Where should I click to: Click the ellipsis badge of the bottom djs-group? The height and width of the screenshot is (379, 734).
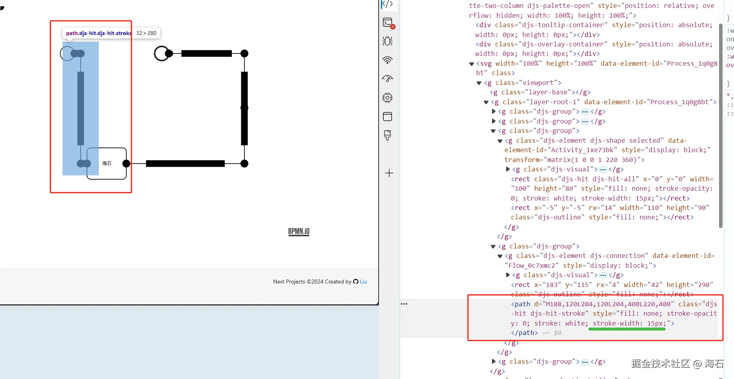click(585, 362)
